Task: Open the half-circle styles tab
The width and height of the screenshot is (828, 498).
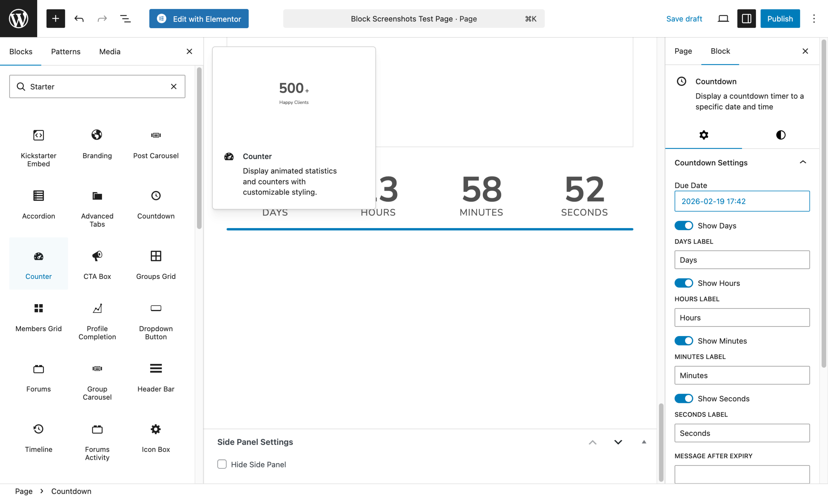Action: (x=781, y=135)
